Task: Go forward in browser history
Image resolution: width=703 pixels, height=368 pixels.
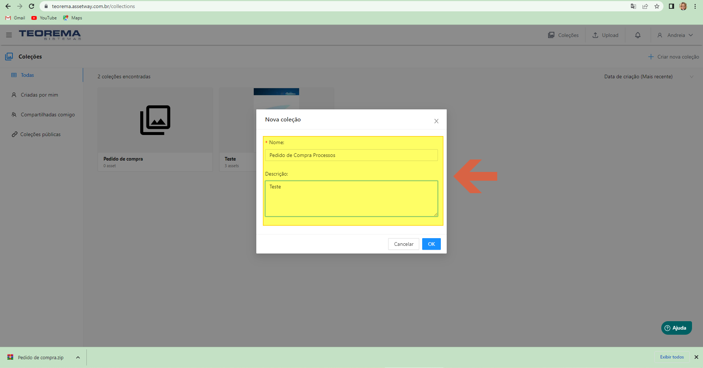Action: click(20, 6)
